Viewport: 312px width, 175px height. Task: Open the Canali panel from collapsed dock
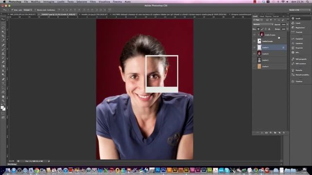point(298,23)
